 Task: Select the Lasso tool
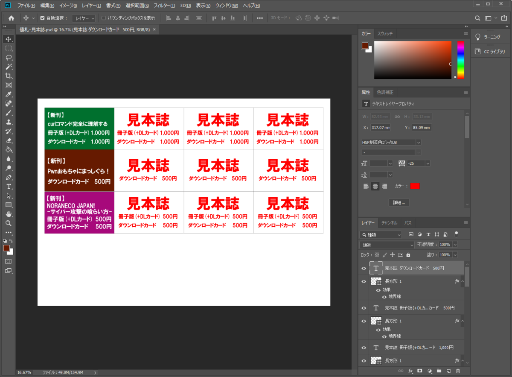(9, 58)
